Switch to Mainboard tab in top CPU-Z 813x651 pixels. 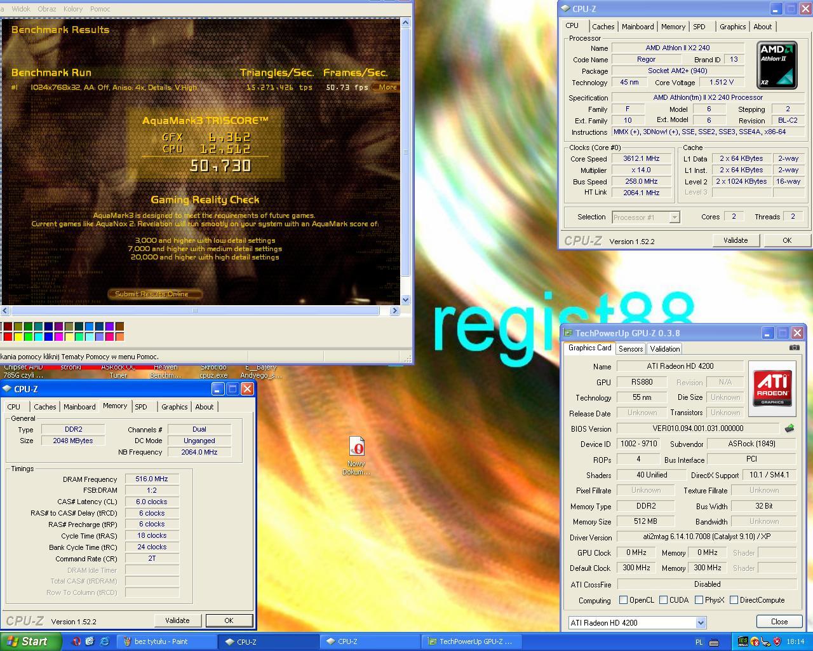click(x=638, y=27)
